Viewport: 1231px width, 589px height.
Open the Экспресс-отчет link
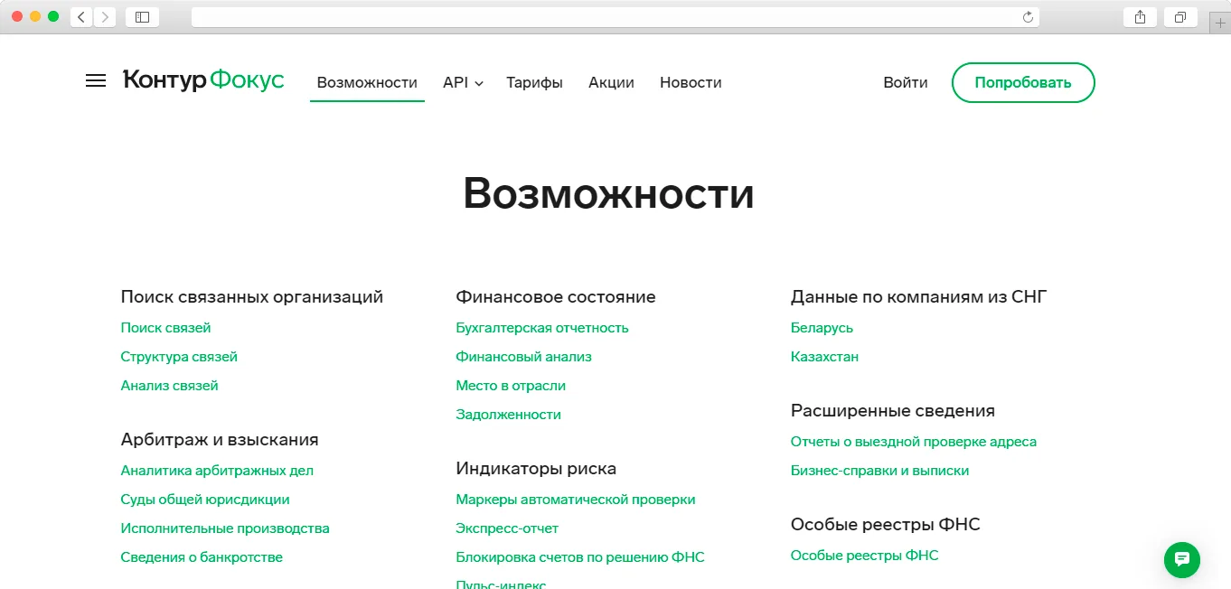click(x=507, y=528)
